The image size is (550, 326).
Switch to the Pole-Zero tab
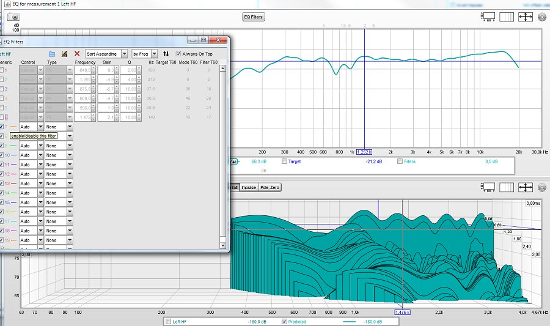coord(269,187)
